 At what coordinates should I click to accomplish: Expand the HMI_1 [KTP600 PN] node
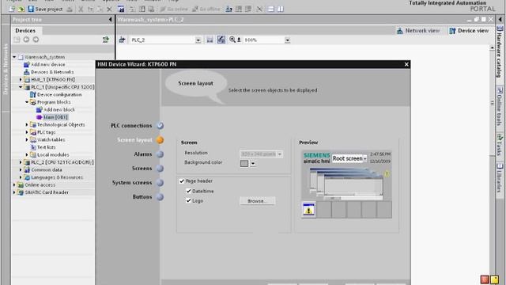21,79
